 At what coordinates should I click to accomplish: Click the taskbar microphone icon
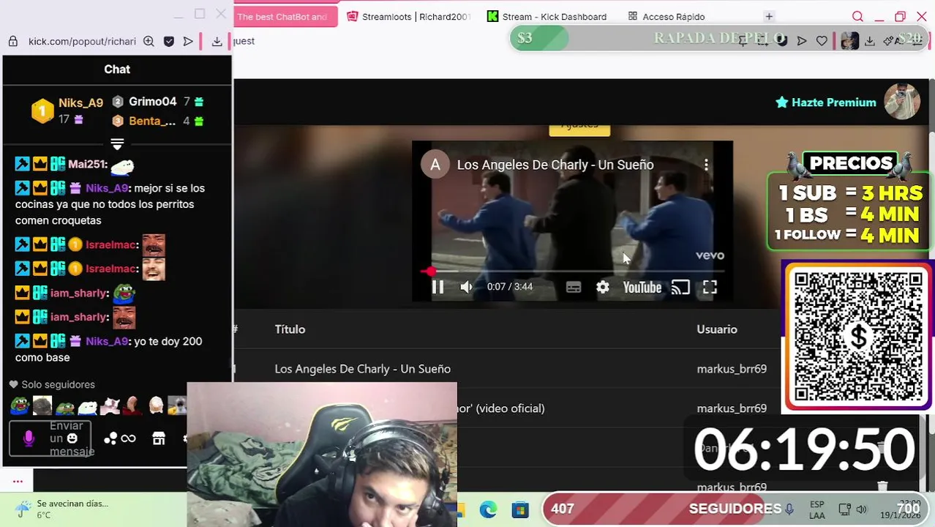[789, 509]
